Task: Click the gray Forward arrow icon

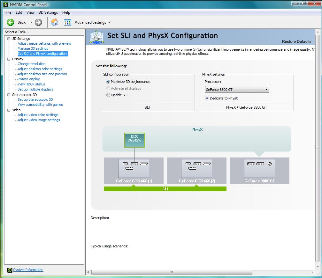Action: point(38,22)
